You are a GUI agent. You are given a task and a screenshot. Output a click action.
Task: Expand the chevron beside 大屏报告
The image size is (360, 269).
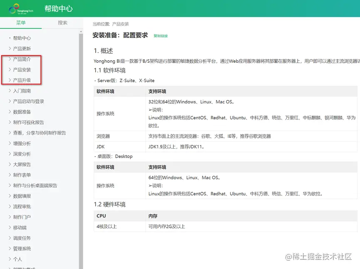click(x=10, y=164)
